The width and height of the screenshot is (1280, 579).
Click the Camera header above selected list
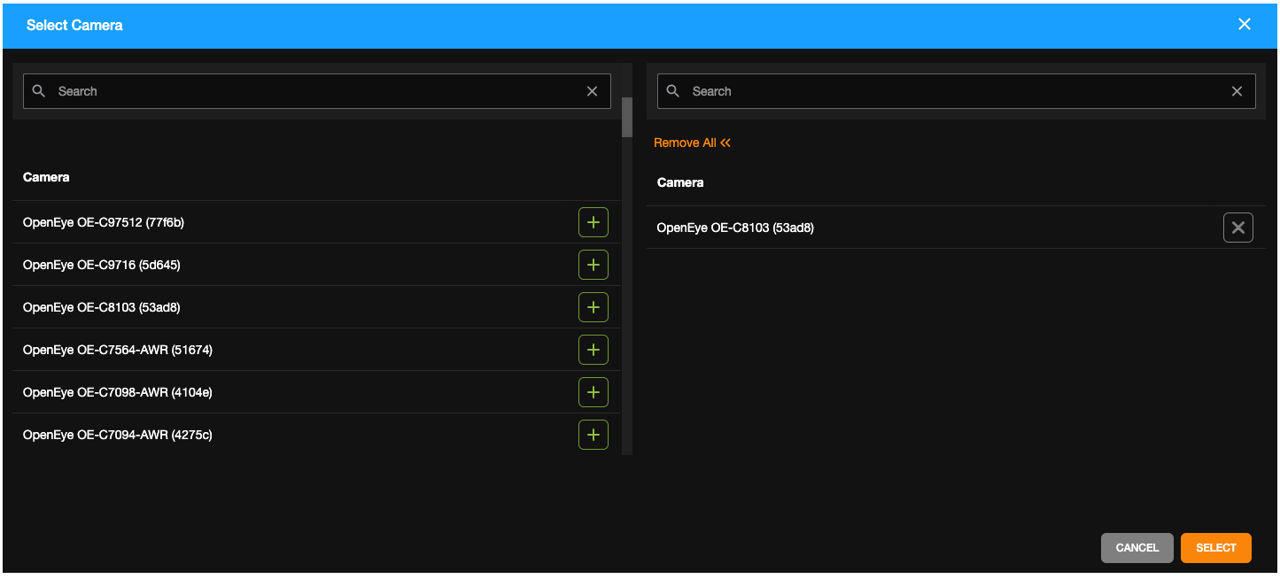pos(680,182)
